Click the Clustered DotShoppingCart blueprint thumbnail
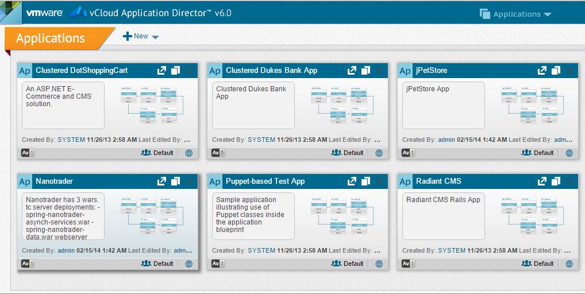This screenshot has height=294, width=585. [152, 105]
